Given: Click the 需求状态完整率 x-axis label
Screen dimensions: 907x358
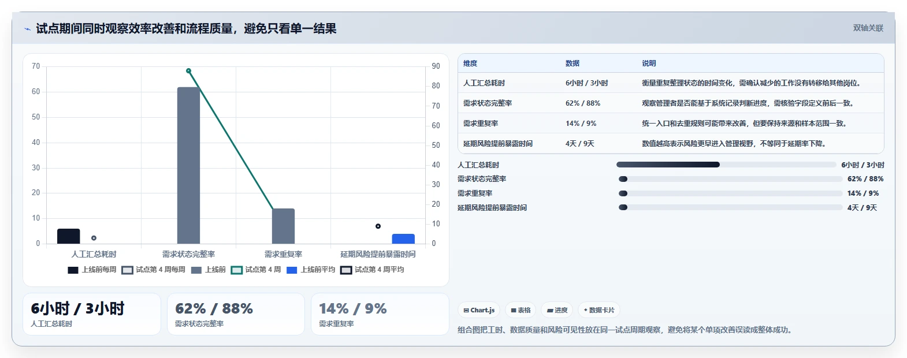Looking at the screenshot, I should pos(188,254).
